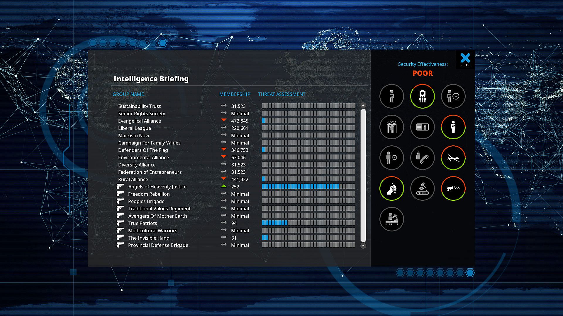
Task: Open the phone tapping policy icon
Action: click(422, 158)
